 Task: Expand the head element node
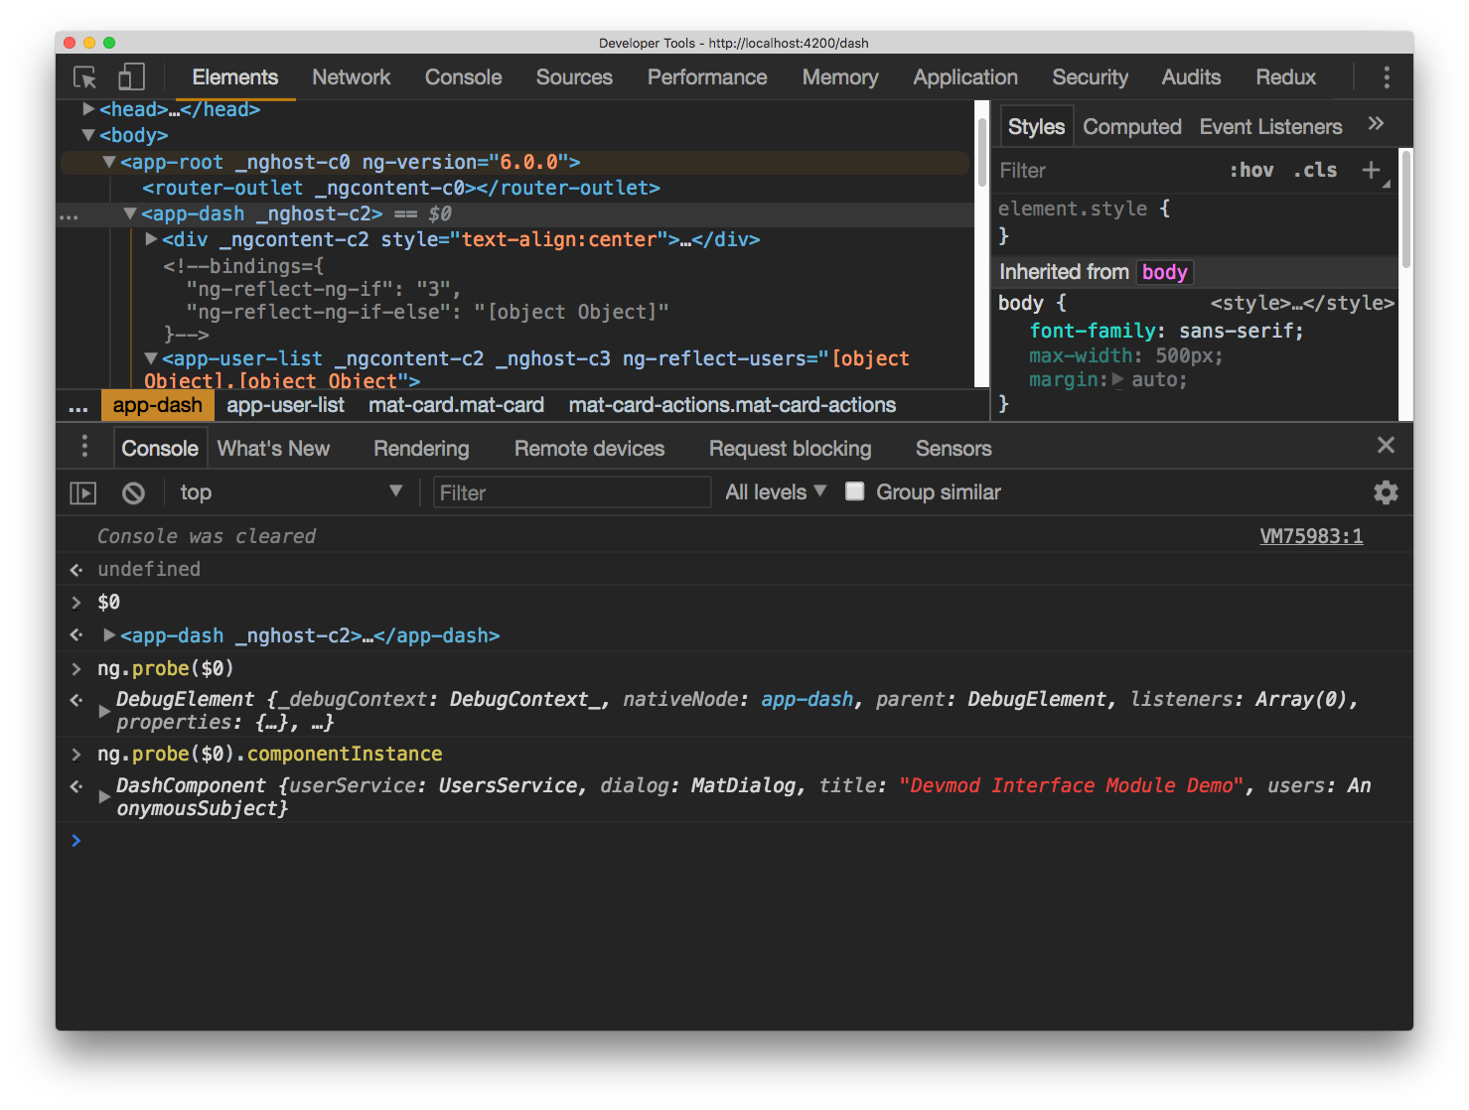[x=89, y=109]
